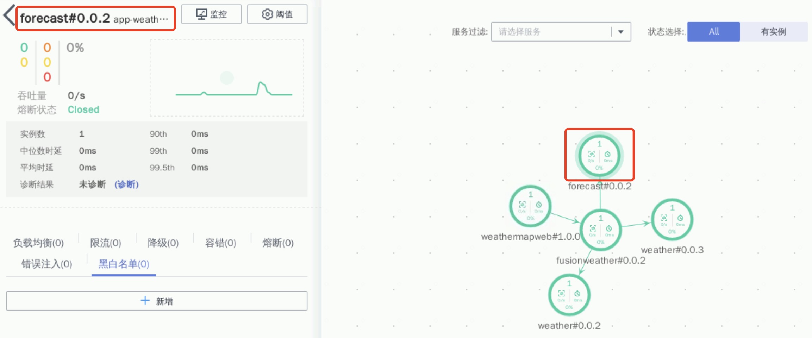Select the fusionweather#0.0.2 service node
Viewport: 812px width, 338px height.
click(x=601, y=230)
